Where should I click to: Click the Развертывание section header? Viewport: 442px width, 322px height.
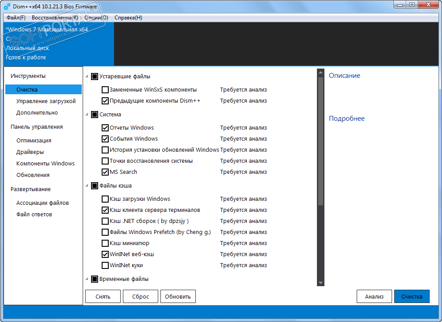[31, 189]
